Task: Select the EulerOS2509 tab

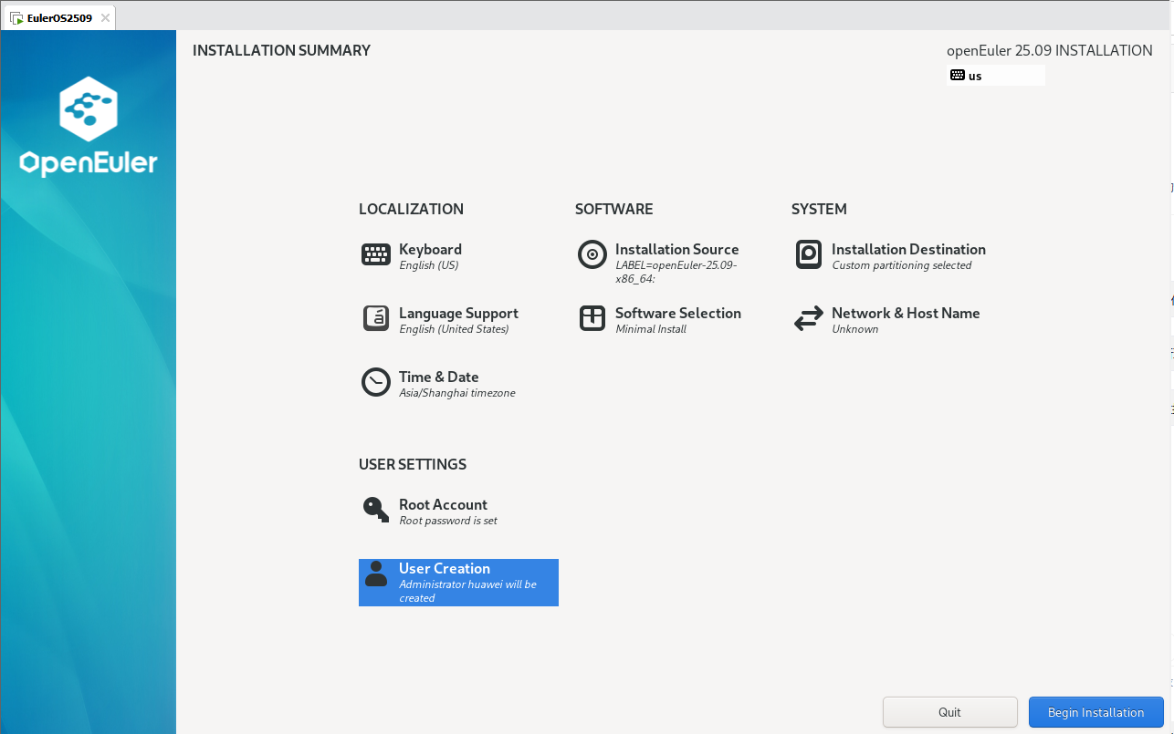Action: [58, 17]
